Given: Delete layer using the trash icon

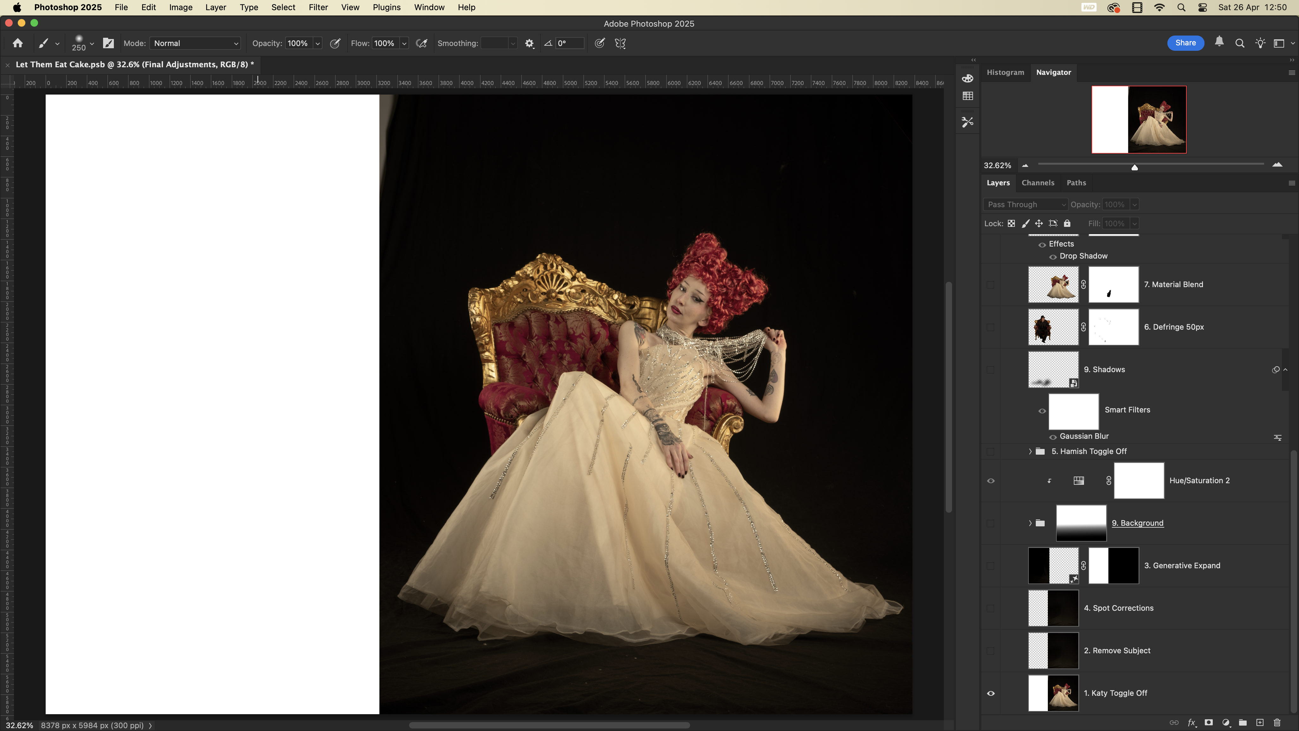Looking at the screenshot, I should [x=1277, y=722].
